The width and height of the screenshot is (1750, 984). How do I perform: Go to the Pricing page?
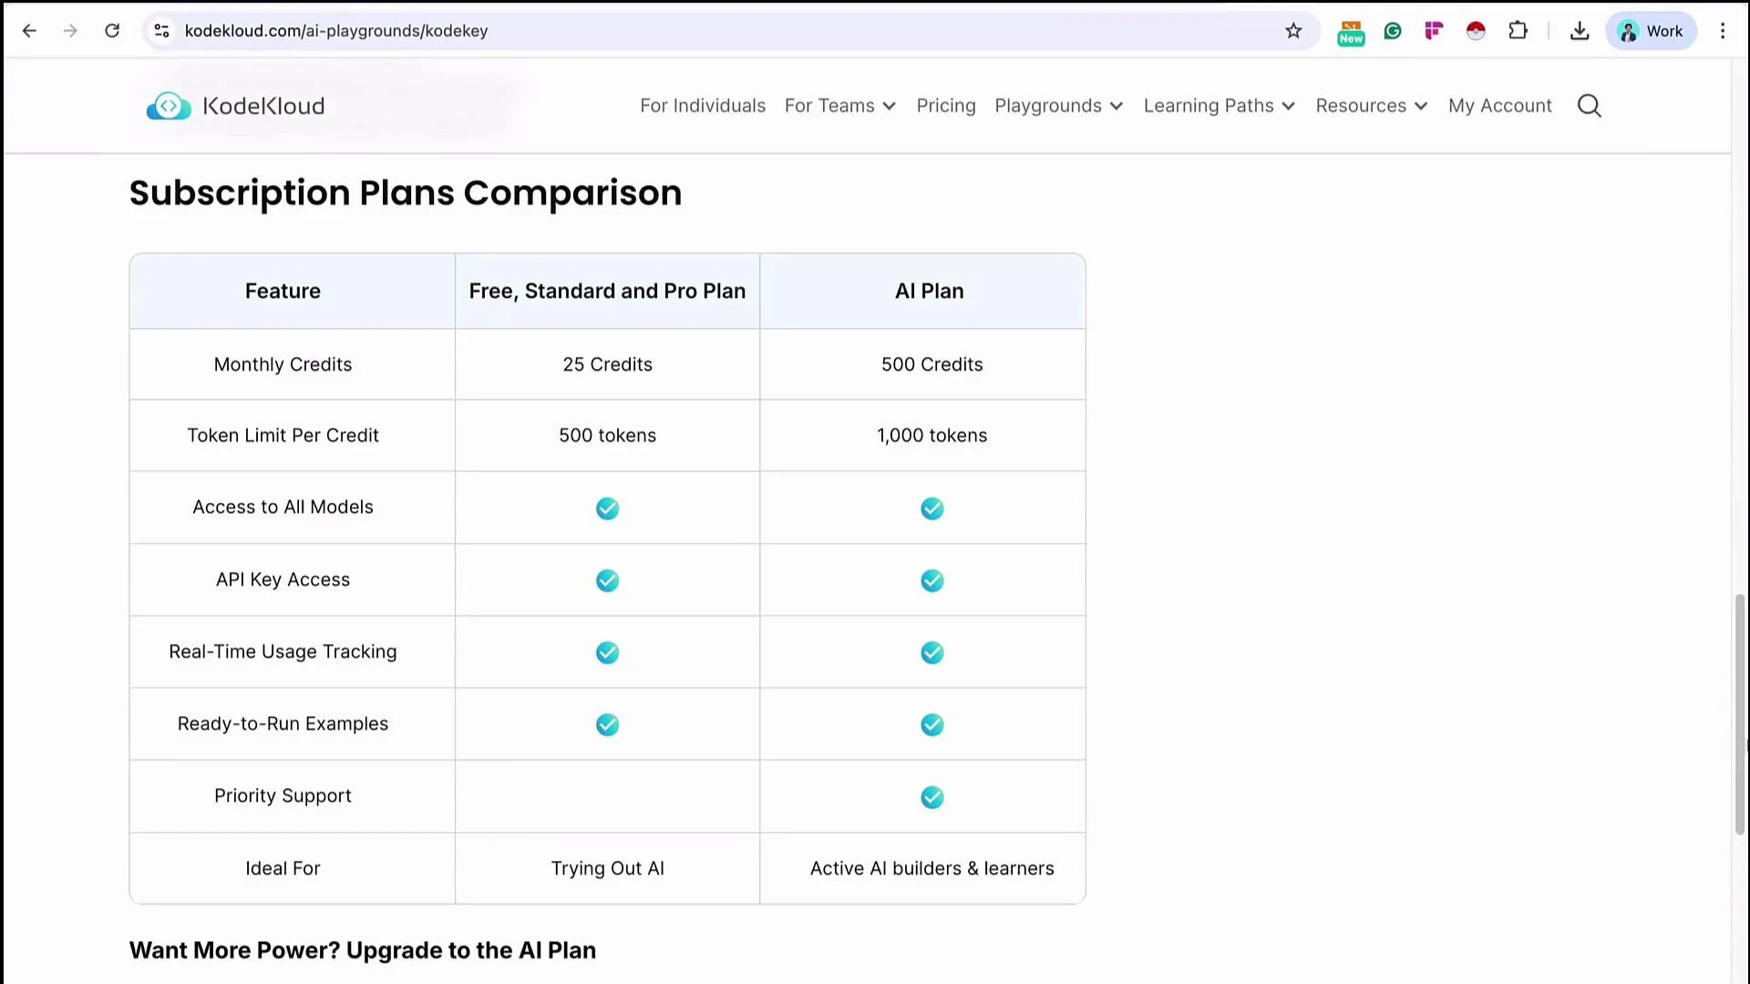[946, 106]
